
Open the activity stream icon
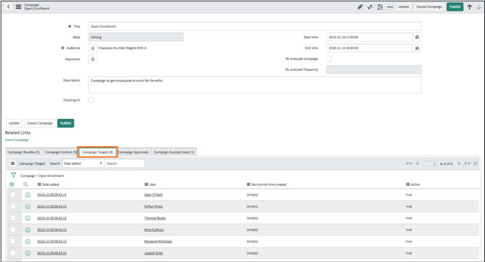click(x=370, y=6)
